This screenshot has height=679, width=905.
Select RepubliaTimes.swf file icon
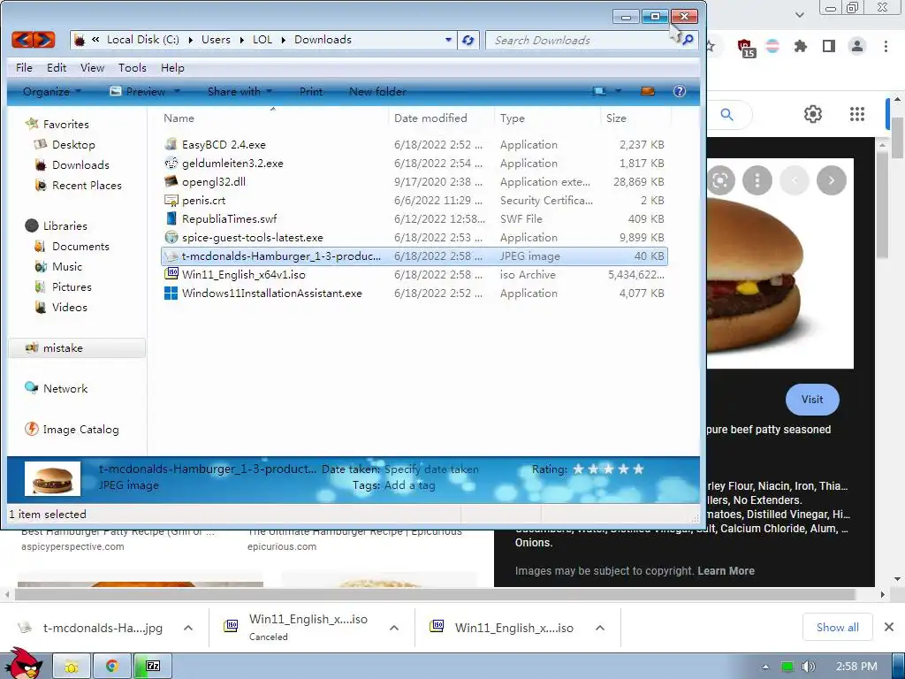(x=171, y=219)
